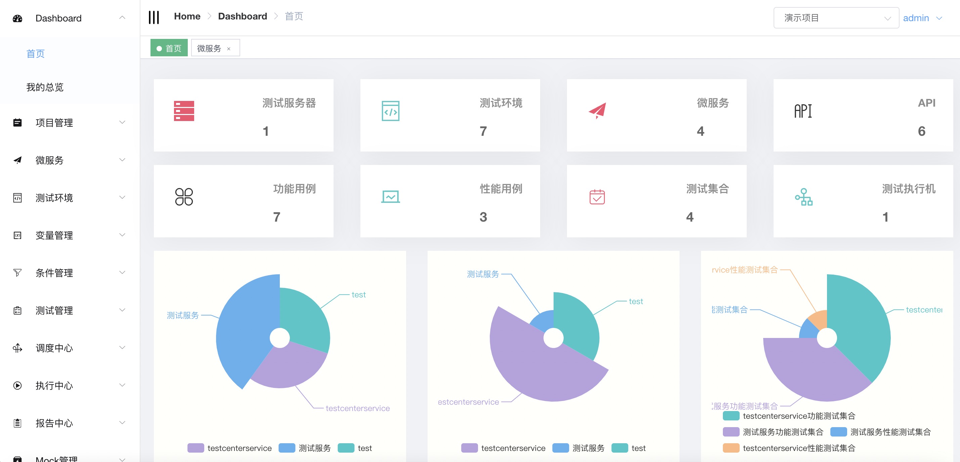The width and height of the screenshot is (960, 462).
Task: Click the Dashboard breadcrumb link
Action: 242,16
